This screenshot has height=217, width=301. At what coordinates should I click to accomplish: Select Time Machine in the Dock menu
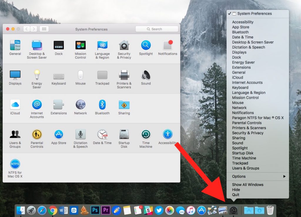click(244, 158)
